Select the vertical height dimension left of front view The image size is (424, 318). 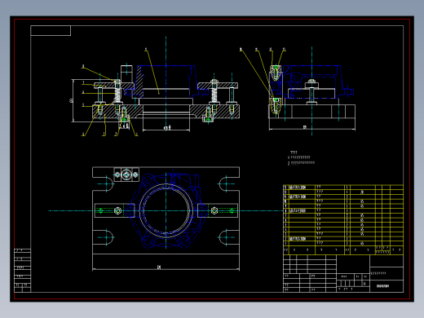click(73, 100)
